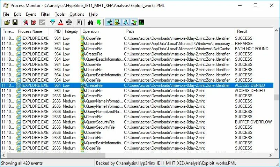Click 'Showing all 420 events' status text

tap(22, 163)
